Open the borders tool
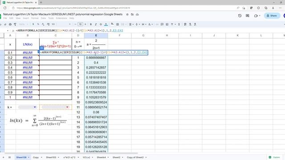Viewport: 285px width, 160px height. click(118, 24)
